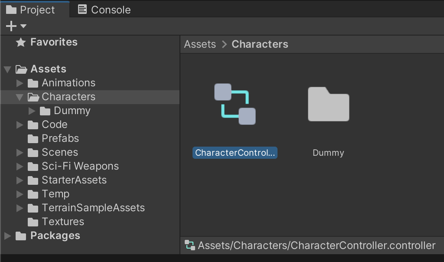
Task: Click the StarterAssets folder icon
Action: pos(33,180)
